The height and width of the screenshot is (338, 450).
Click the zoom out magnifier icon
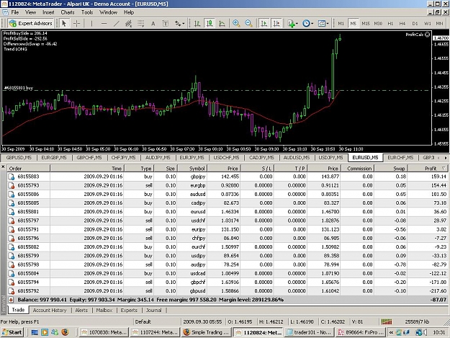point(249,23)
